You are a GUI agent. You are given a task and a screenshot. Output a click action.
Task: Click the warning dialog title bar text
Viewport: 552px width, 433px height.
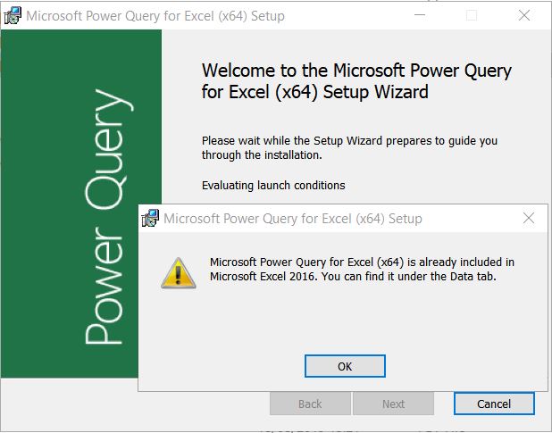pyautogui.click(x=293, y=219)
